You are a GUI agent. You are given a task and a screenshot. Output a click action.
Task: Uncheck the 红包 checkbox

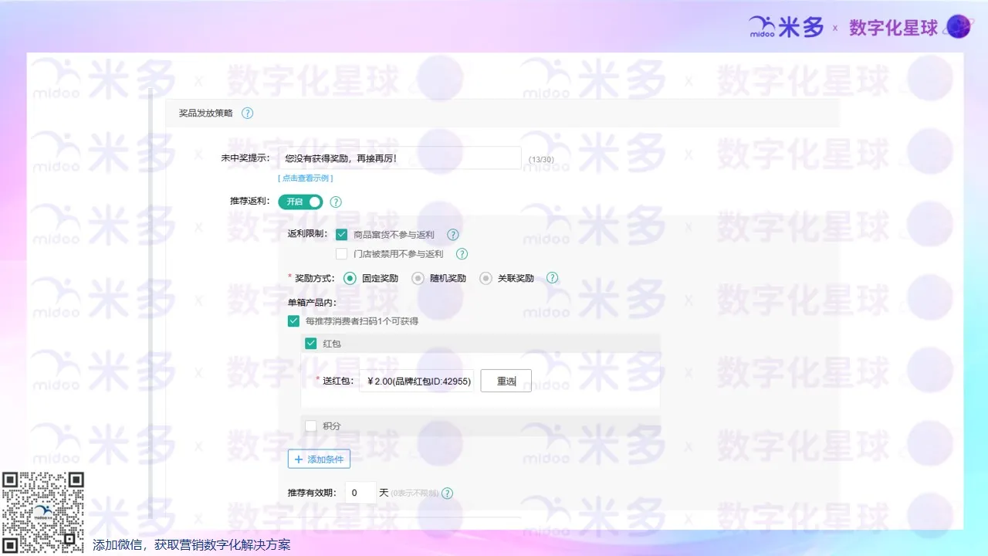tap(310, 343)
